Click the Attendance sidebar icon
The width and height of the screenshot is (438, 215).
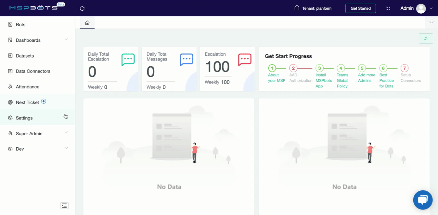coord(10,87)
